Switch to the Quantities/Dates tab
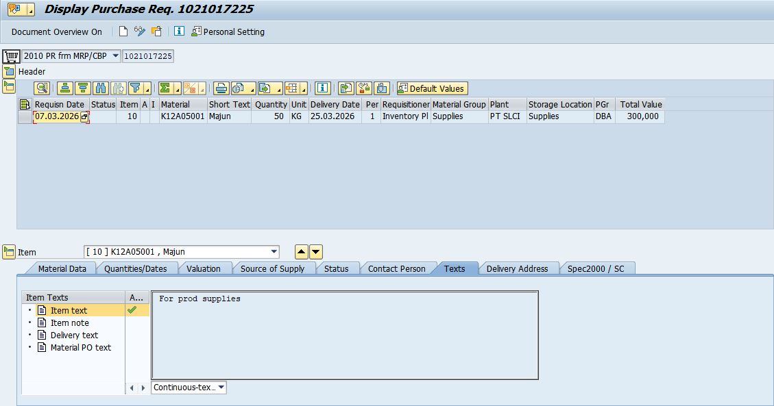 pos(135,269)
